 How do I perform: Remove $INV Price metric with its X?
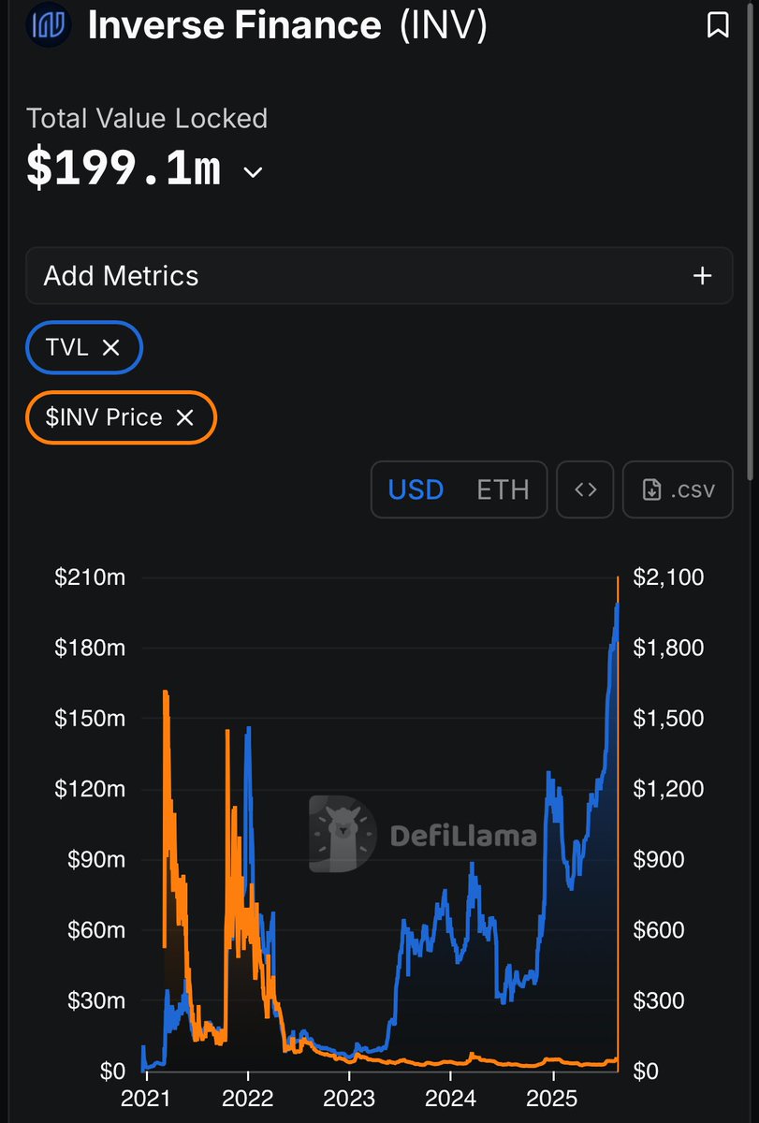185,417
